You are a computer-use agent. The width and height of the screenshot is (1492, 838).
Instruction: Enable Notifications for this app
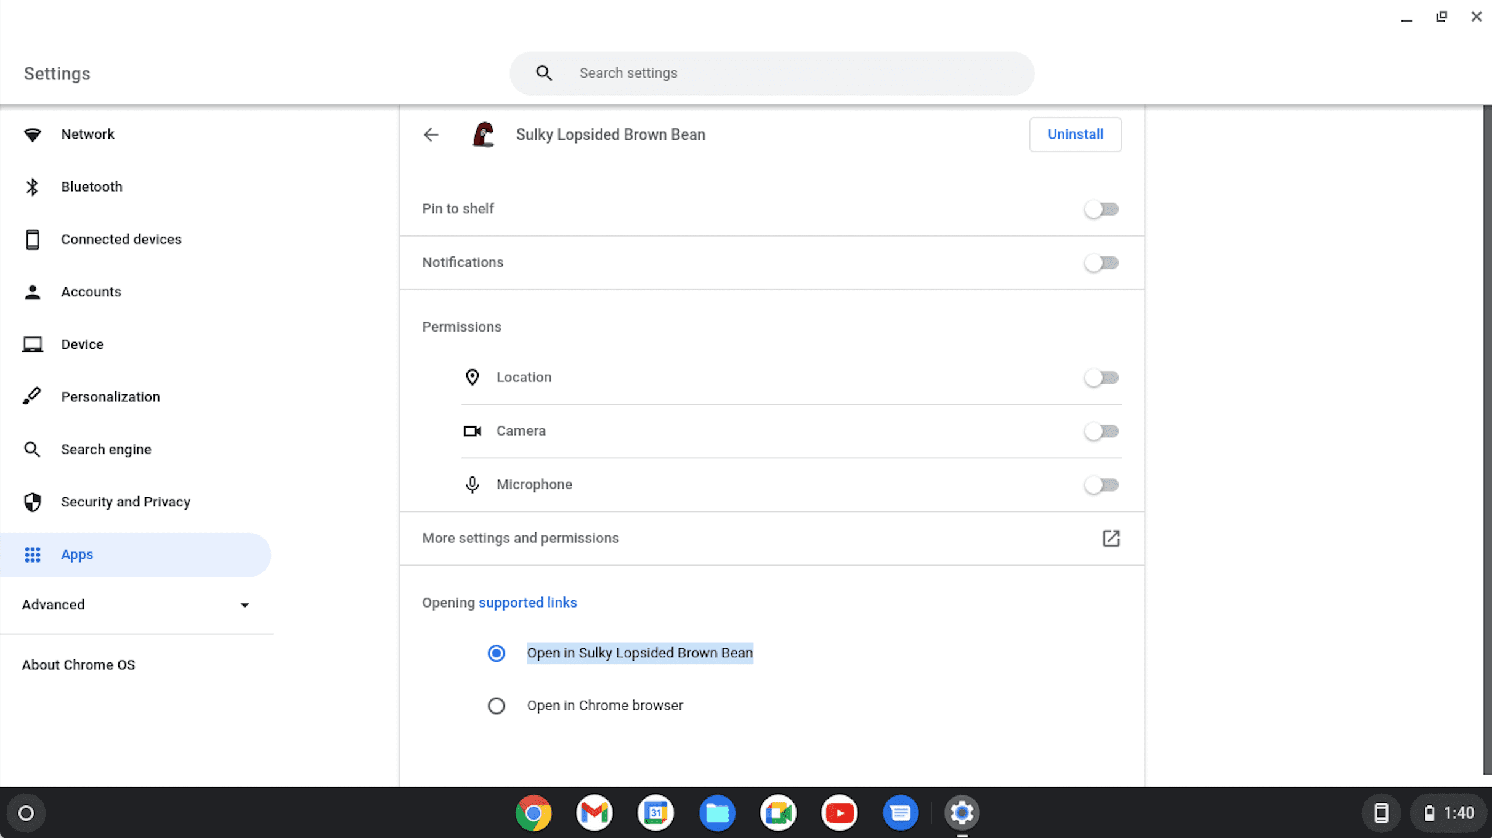point(1101,262)
